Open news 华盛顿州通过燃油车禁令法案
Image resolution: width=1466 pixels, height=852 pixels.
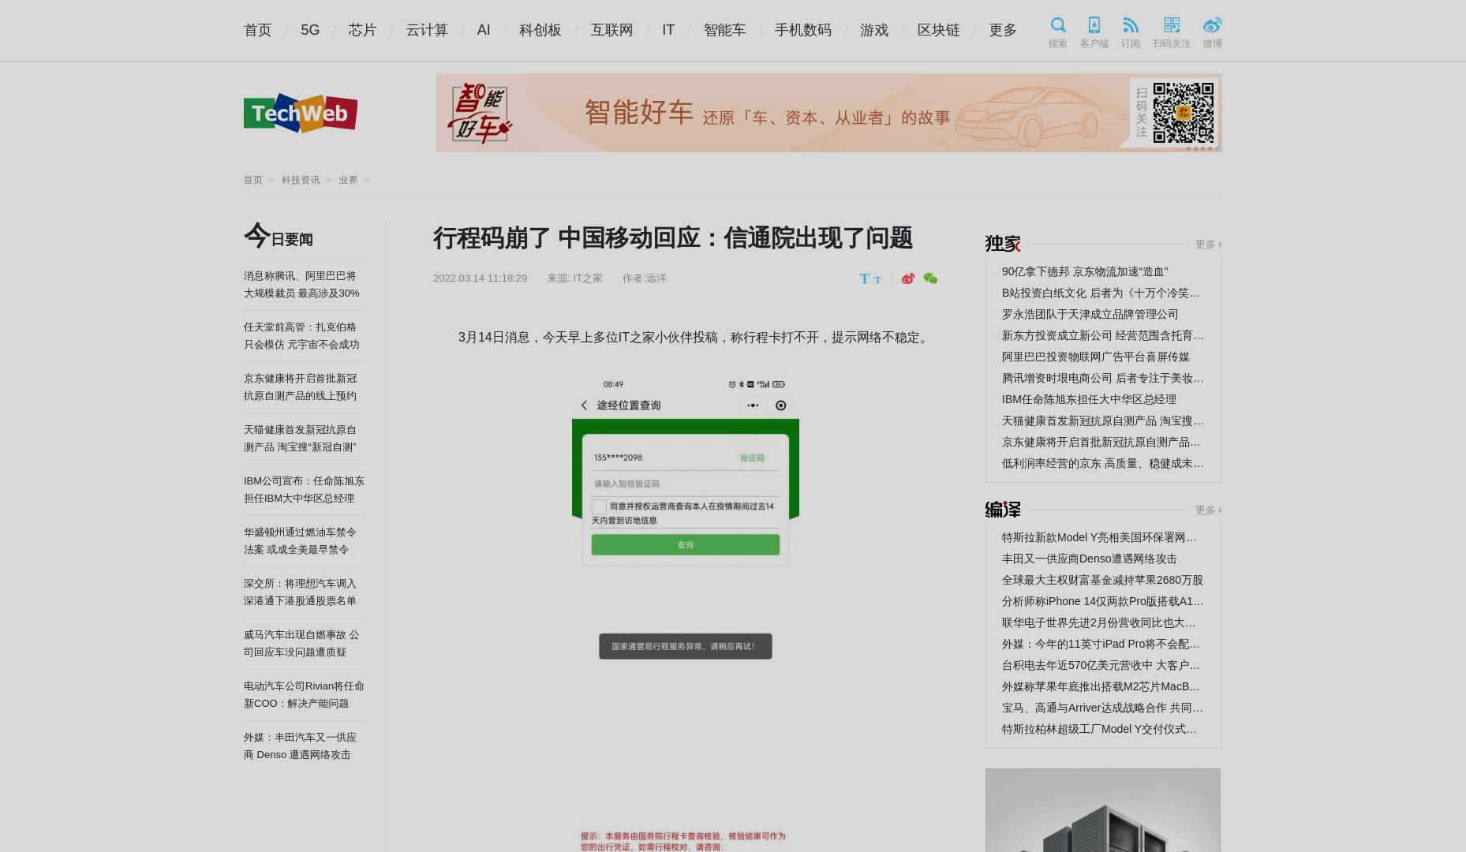click(300, 541)
